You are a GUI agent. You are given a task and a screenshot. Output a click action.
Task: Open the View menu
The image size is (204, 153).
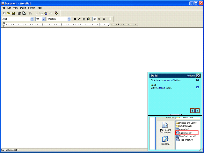click(x=16, y=8)
